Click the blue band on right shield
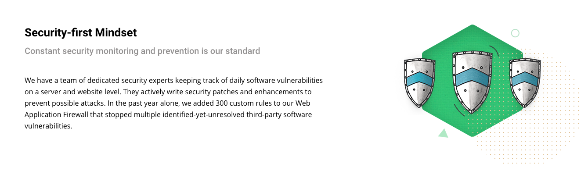This screenshot has height=171, width=588. point(525,79)
